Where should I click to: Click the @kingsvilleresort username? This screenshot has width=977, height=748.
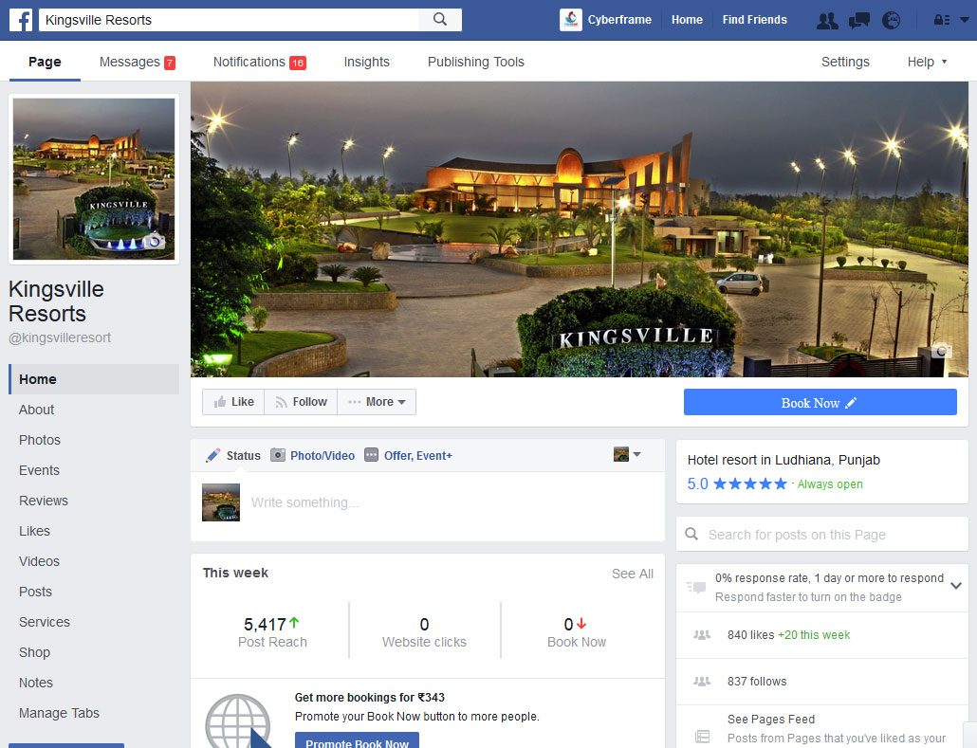pos(60,338)
